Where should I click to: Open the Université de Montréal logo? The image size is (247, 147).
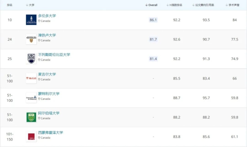[31, 98]
